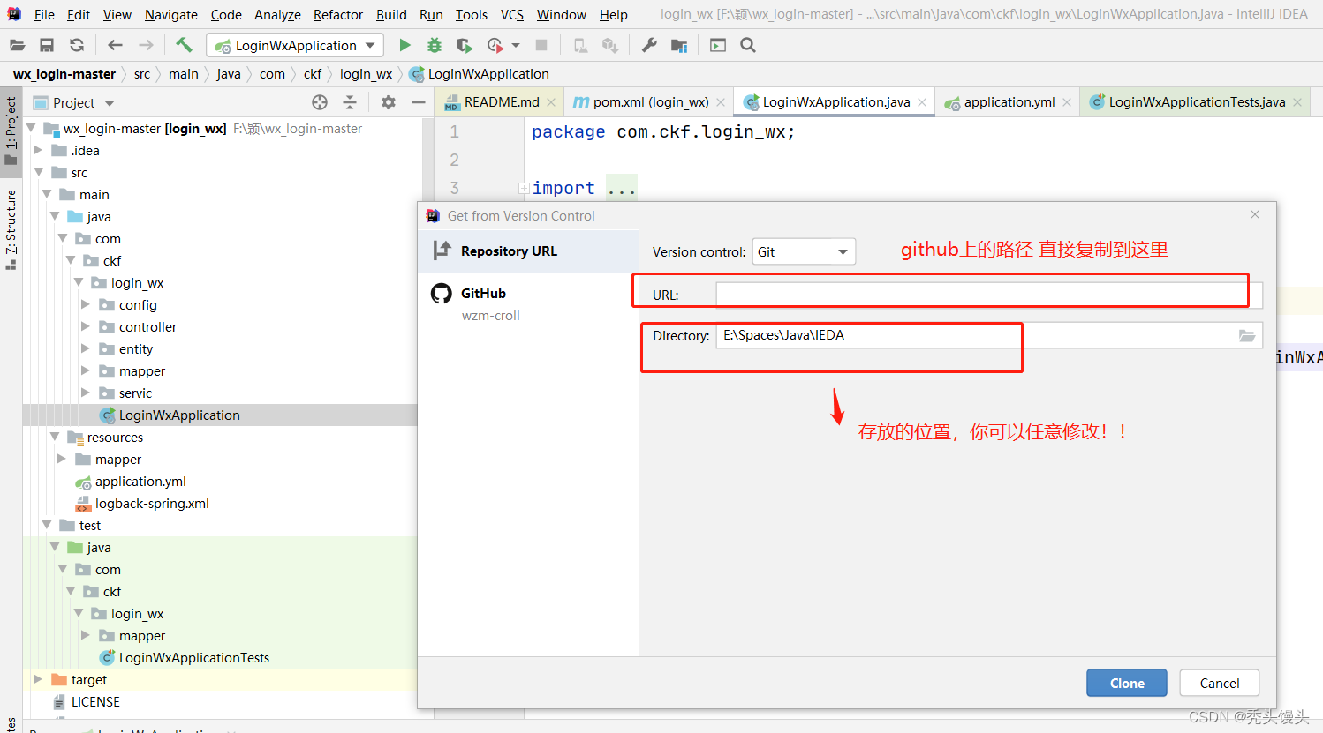1323x733 pixels.
Task: Select the resources folder
Action: pyautogui.click(x=115, y=438)
